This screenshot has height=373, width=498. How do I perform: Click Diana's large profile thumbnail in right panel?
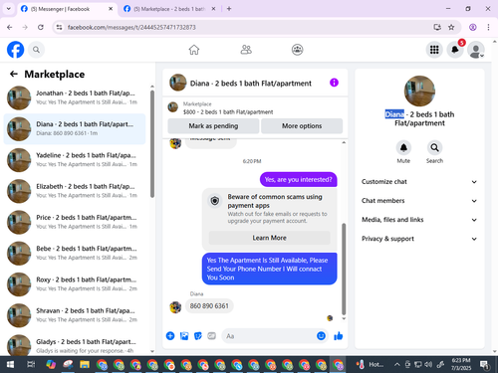pos(419,92)
